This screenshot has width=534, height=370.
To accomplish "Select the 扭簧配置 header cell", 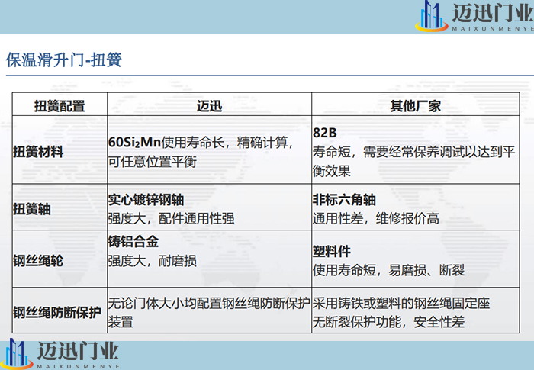I will pyautogui.click(x=60, y=106).
